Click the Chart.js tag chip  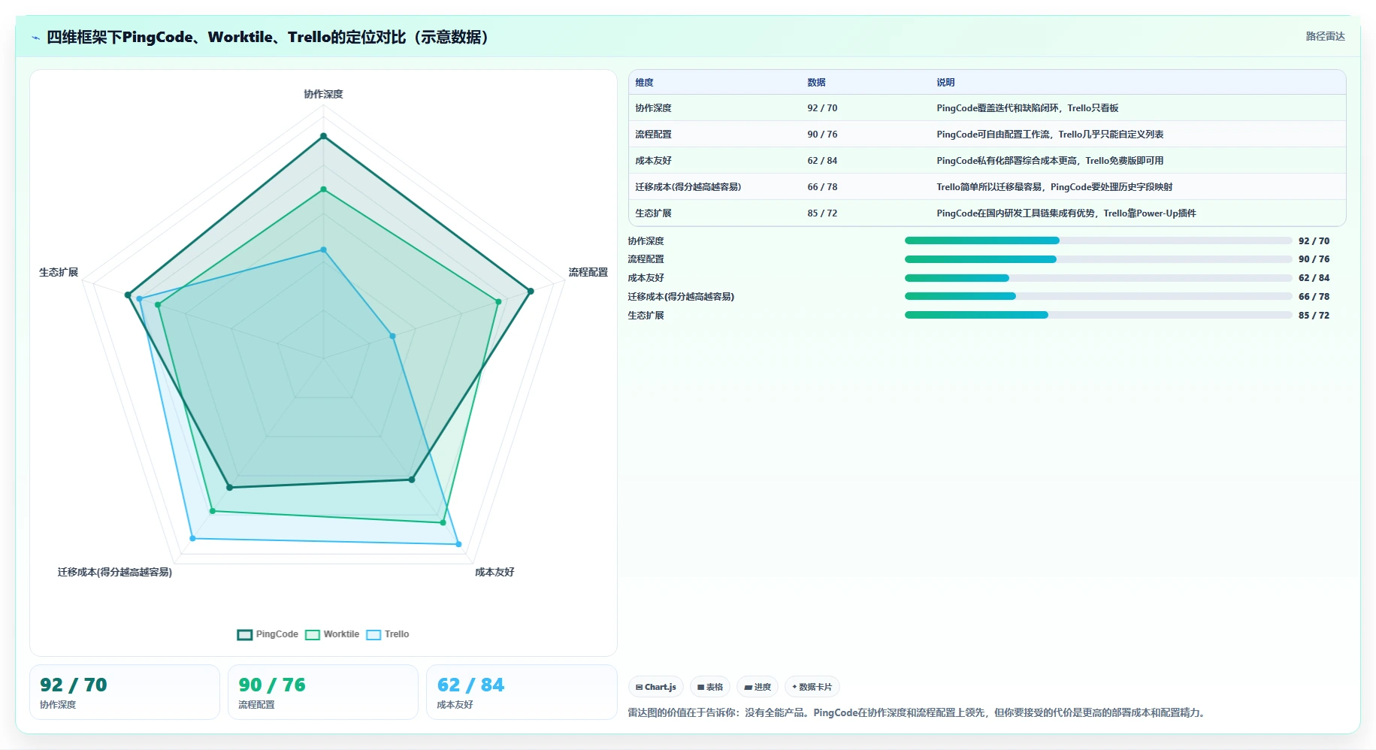point(656,687)
